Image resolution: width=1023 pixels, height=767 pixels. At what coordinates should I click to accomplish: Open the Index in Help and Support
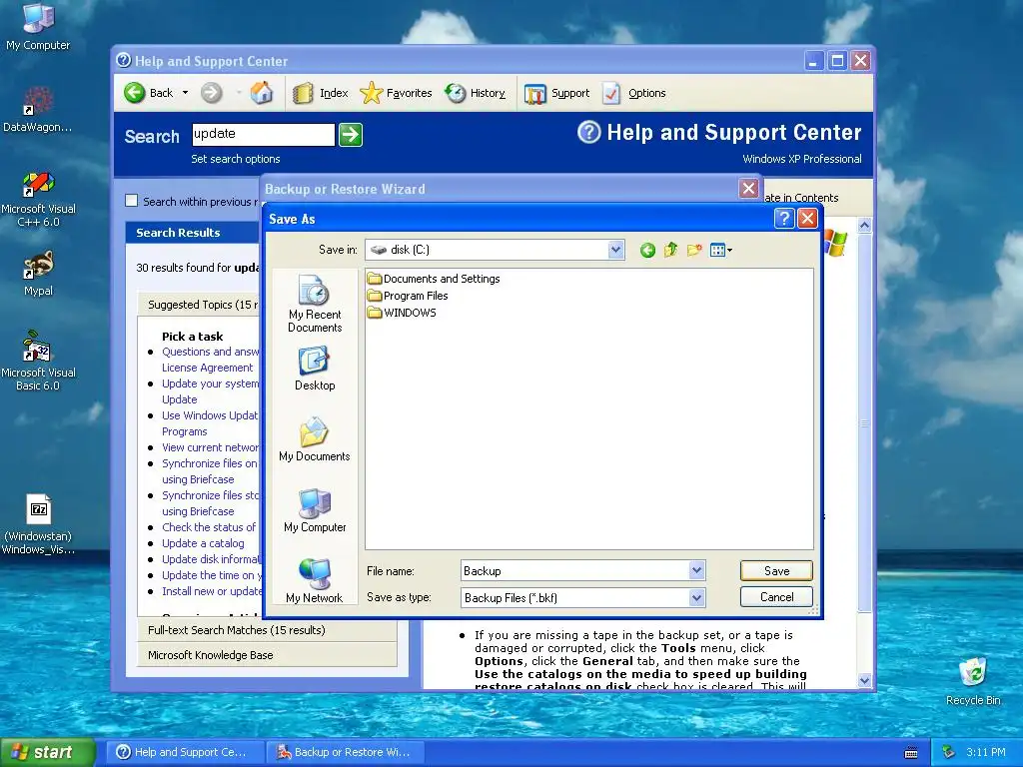pyautogui.click(x=321, y=93)
